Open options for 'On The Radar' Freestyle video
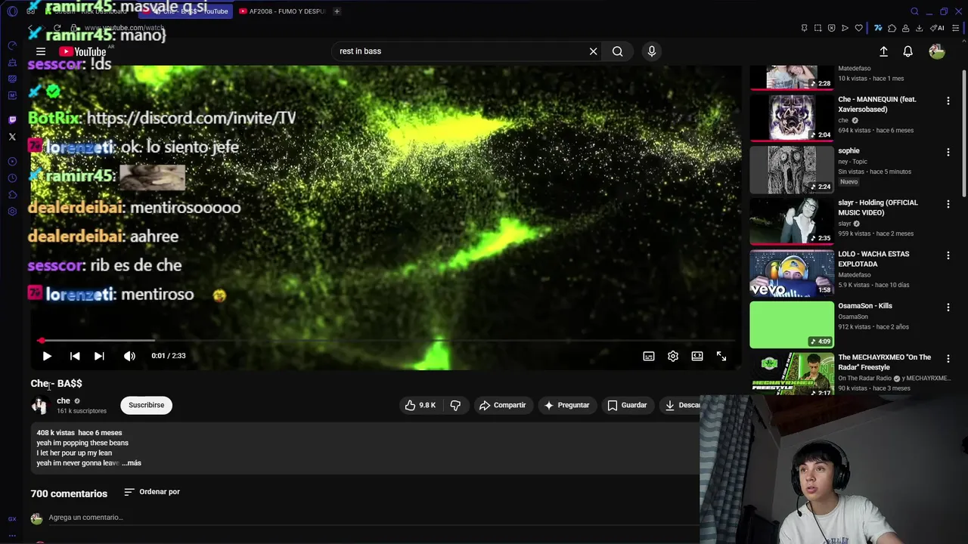 (948, 358)
